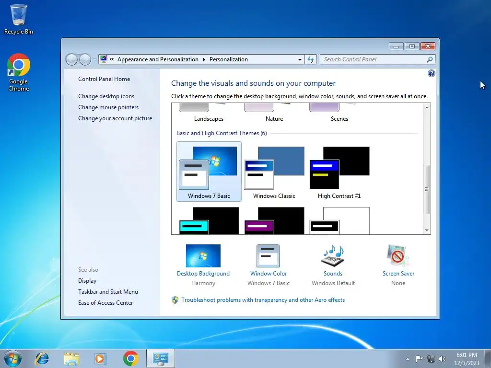This screenshot has height=368, width=491.
Task: Select the Scenes theme
Action: (x=339, y=113)
